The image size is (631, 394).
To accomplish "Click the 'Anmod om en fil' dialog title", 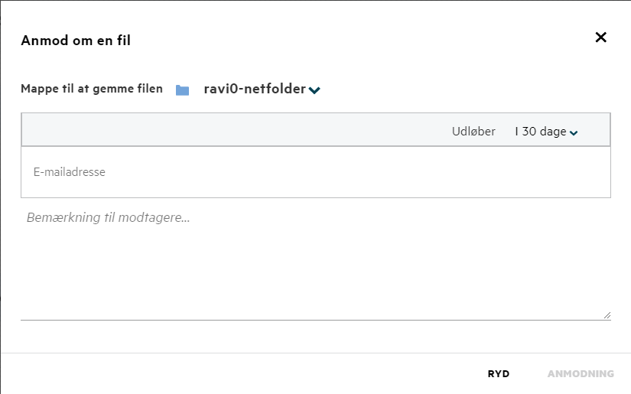I will (76, 41).
